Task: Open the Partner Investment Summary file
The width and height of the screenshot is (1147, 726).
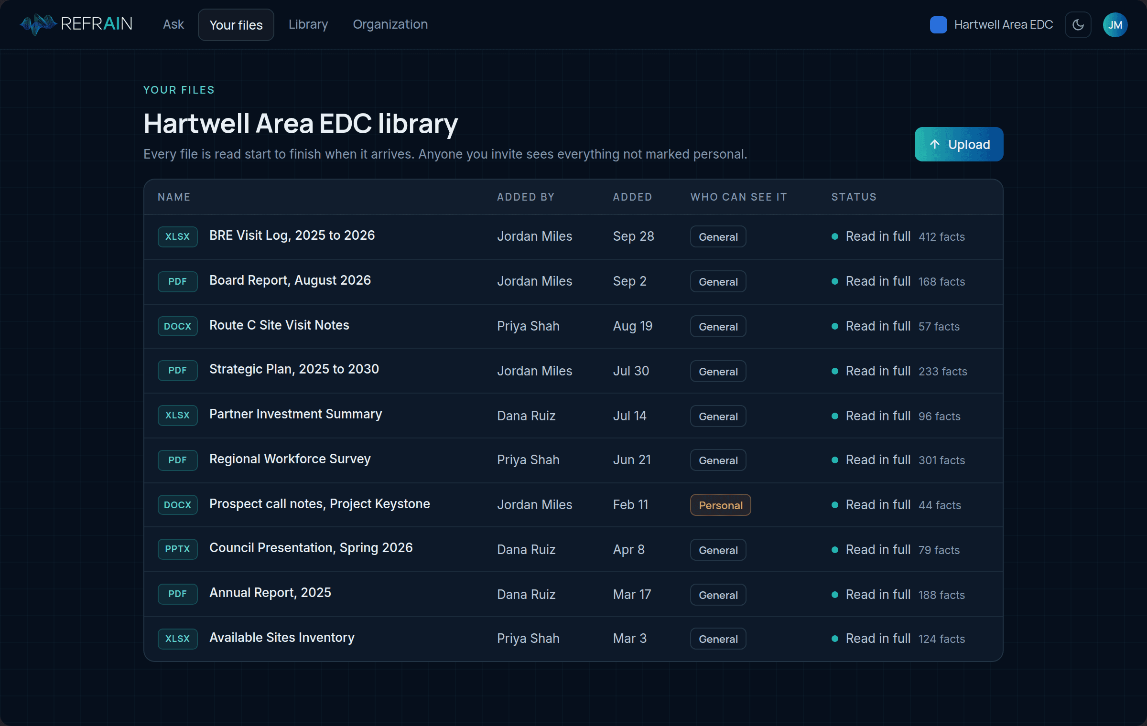Action: tap(295, 414)
